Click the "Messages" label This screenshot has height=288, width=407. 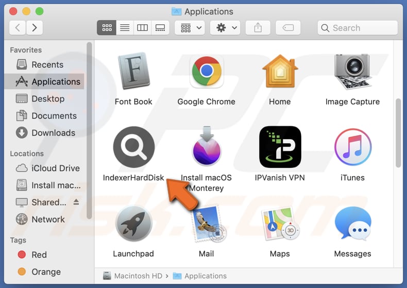(x=352, y=253)
